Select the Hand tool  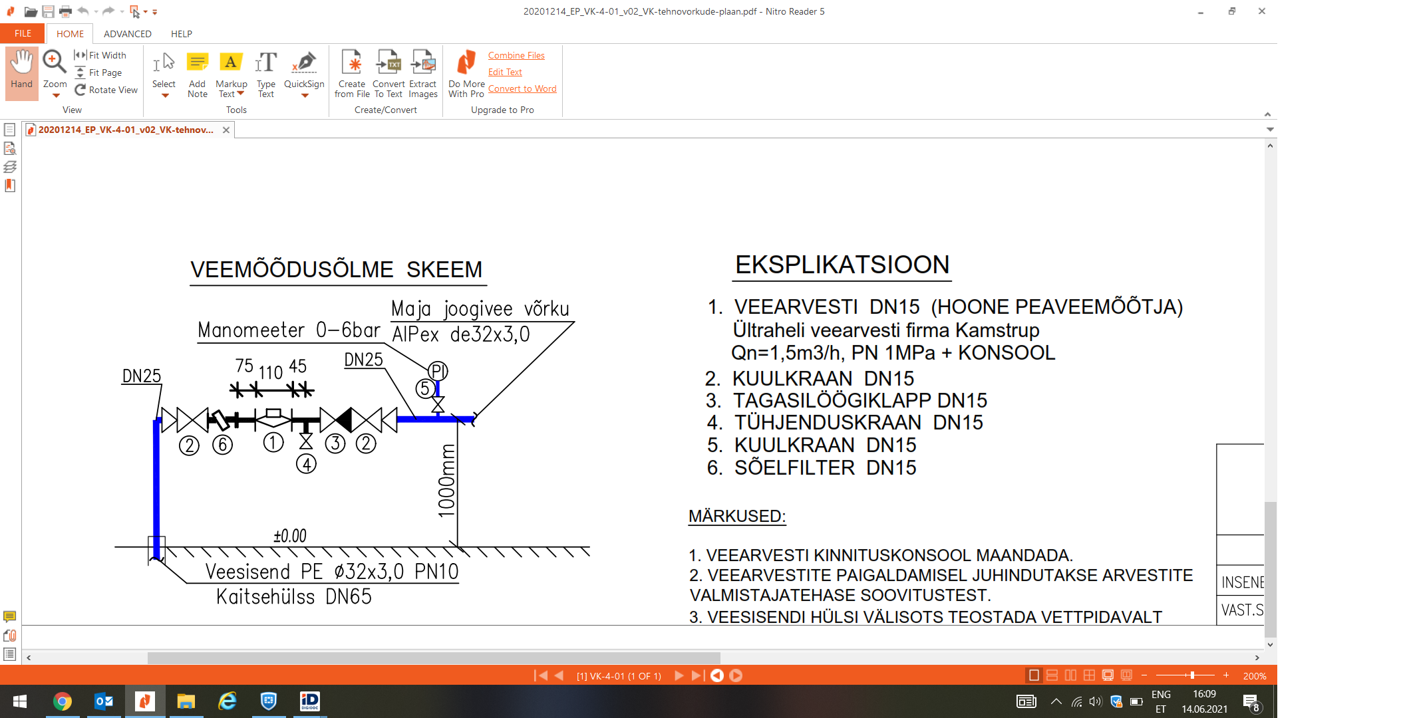point(21,72)
